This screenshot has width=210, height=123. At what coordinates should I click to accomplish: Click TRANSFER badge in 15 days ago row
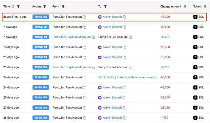pyautogui.click(x=41, y=47)
